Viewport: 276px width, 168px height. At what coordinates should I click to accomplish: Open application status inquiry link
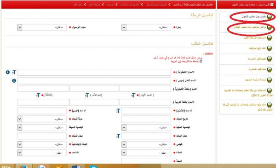click(x=254, y=38)
